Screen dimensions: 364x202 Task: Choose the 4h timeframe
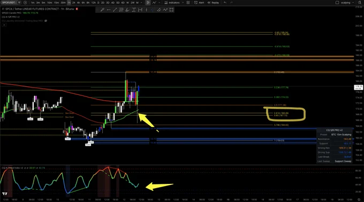[x=79, y=3]
